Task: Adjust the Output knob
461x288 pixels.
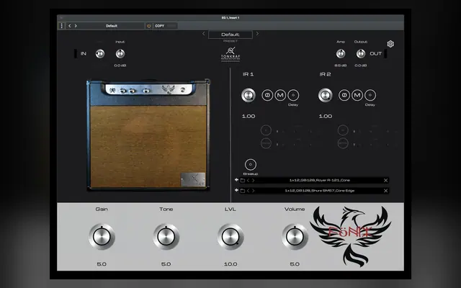Action: tap(361, 54)
